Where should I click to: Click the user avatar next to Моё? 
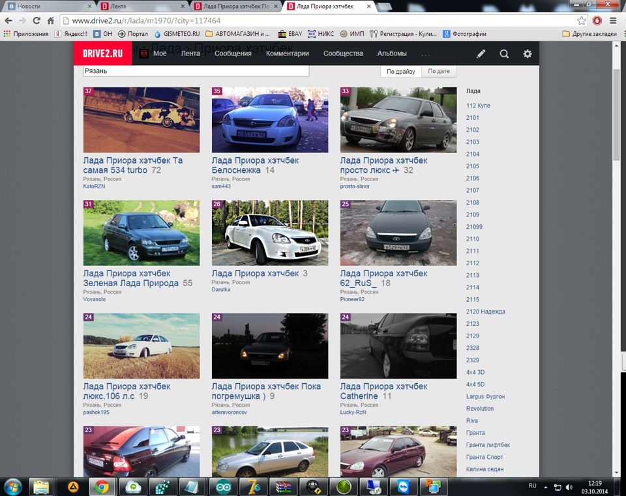point(144,53)
